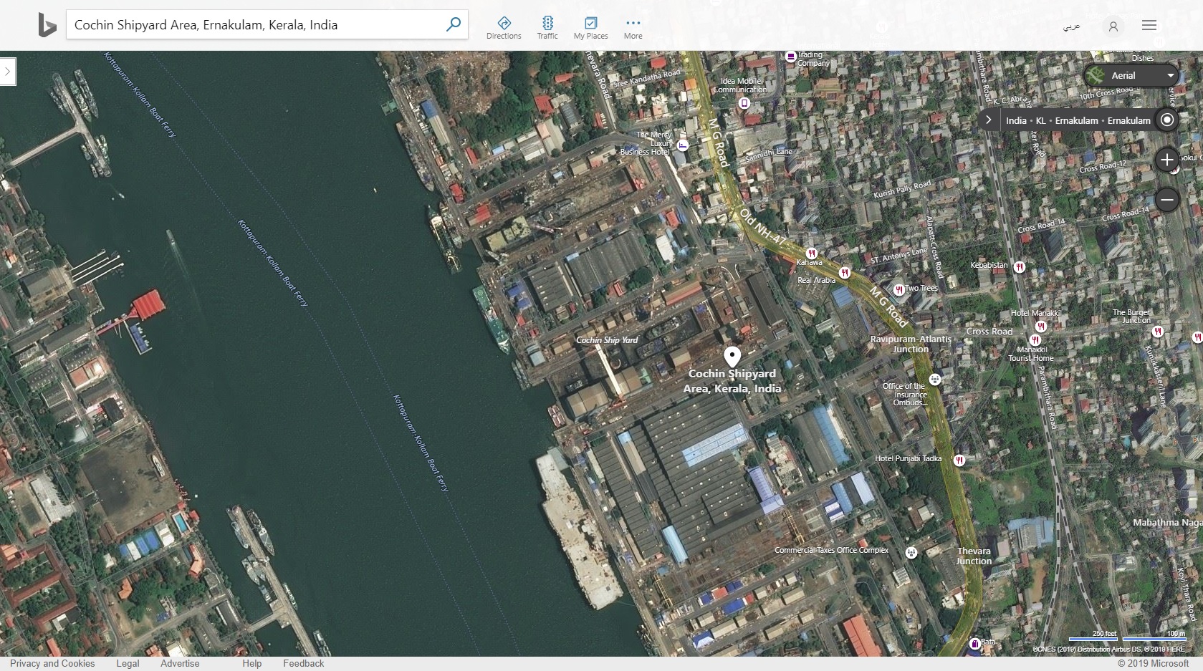Open the Legal link

[128, 663]
